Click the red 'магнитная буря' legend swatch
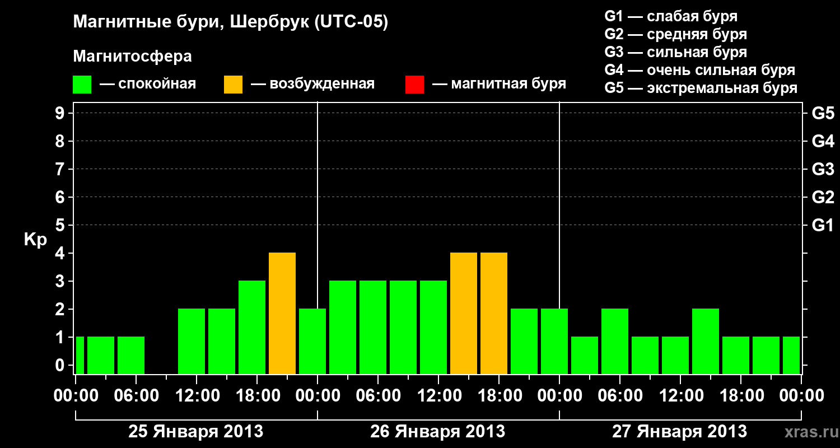 pyautogui.click(x=414, y=85)
